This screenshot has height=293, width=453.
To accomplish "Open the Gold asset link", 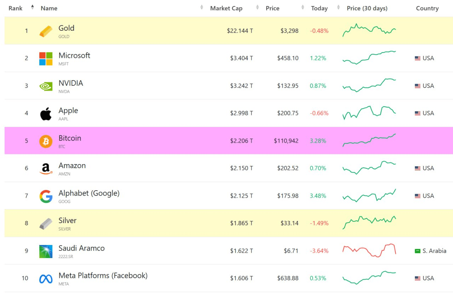I will click(66, 28).
